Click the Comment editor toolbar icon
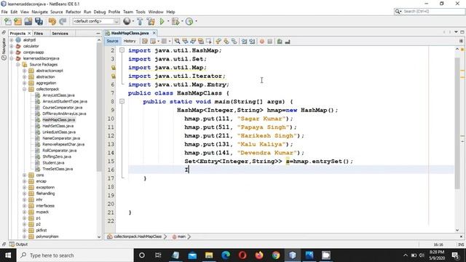This screenshot has width=466, height=262. (x=280, y=41)
